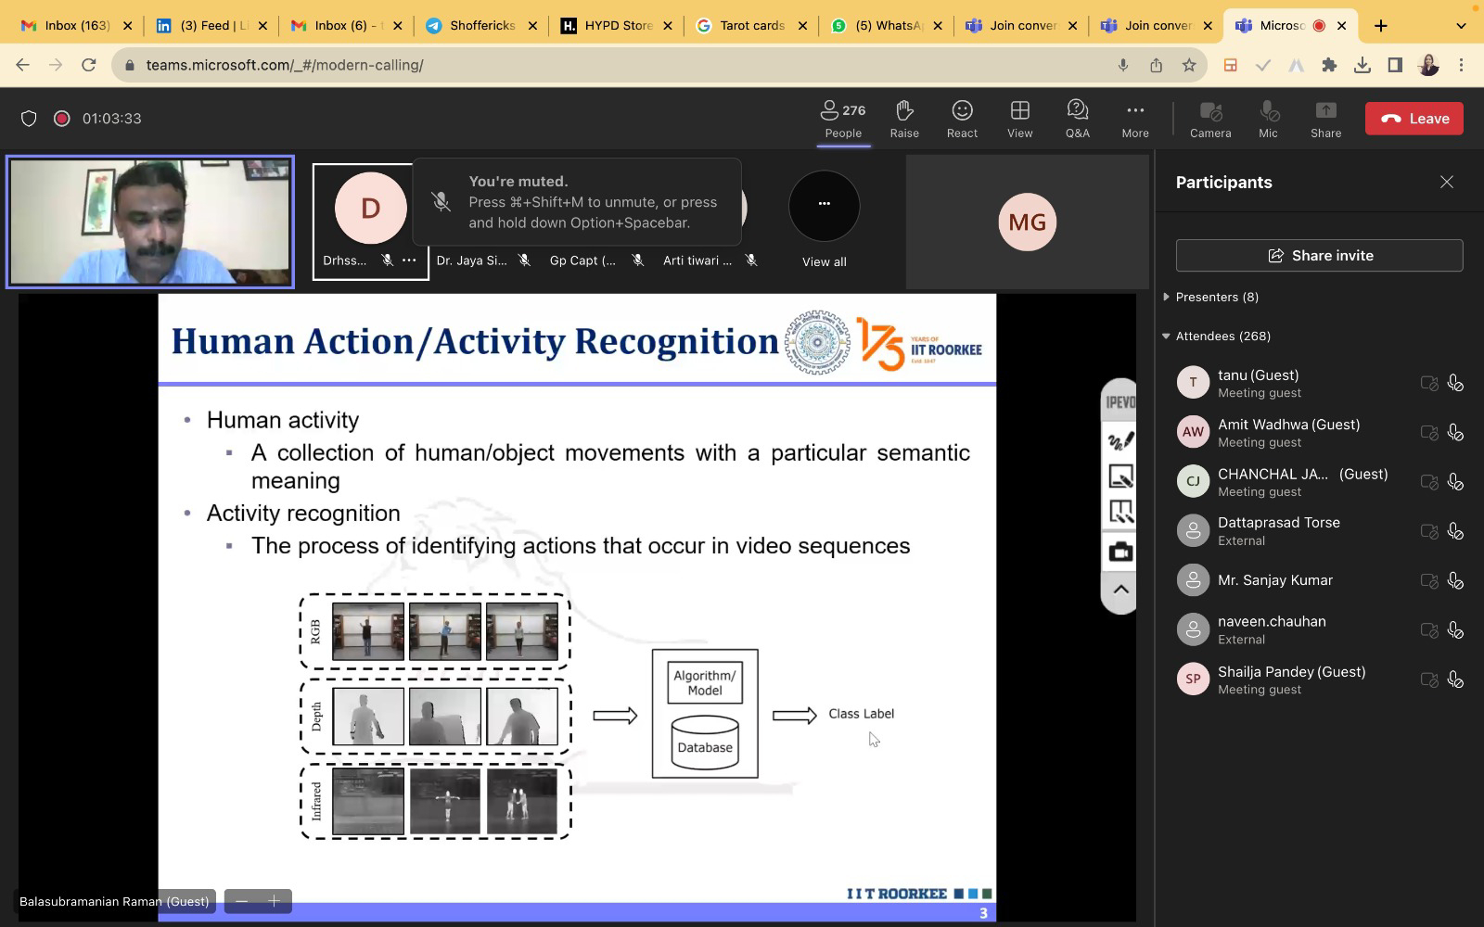Open the browser tab list dropdown
The image size is (1484, 927).
1461,26
